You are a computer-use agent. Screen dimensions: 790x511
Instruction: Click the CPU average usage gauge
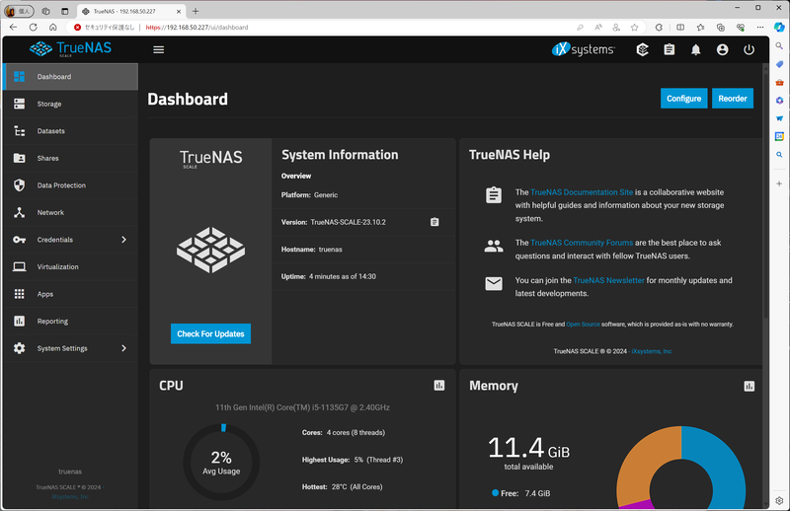pyautogui.click(x=221, y=462)
